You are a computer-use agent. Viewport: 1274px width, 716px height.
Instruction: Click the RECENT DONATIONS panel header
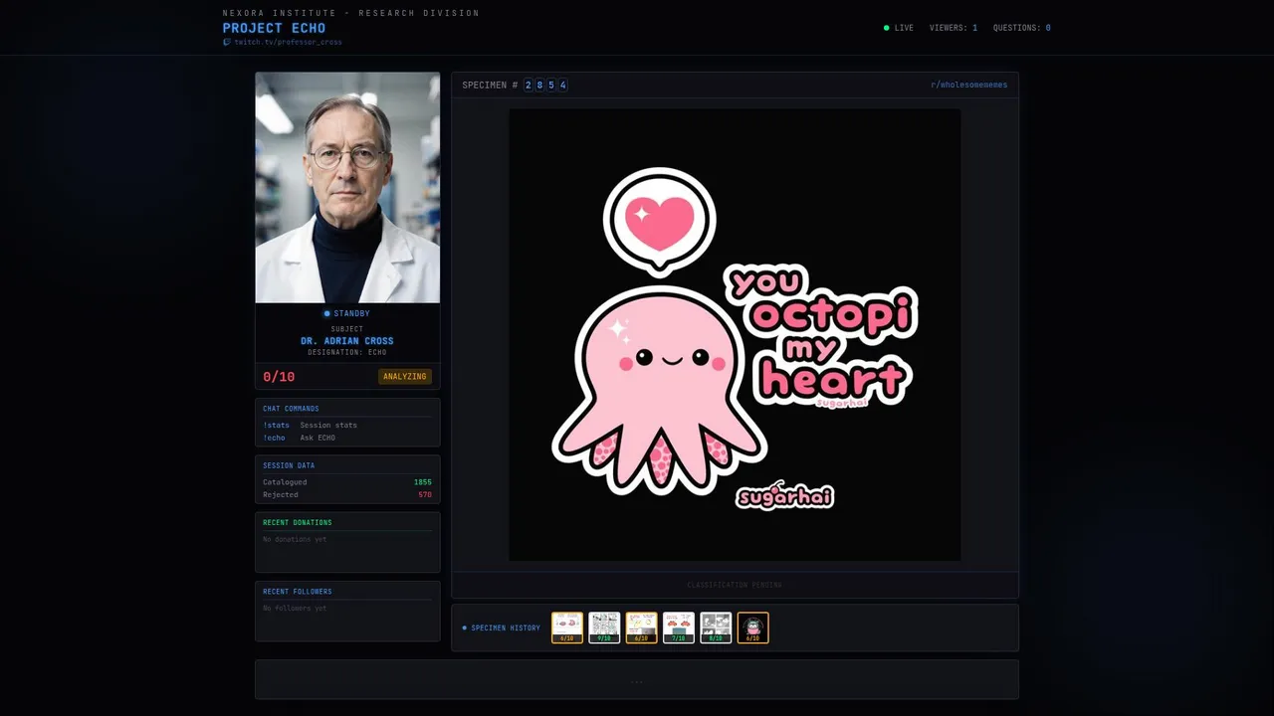(298, 522)
